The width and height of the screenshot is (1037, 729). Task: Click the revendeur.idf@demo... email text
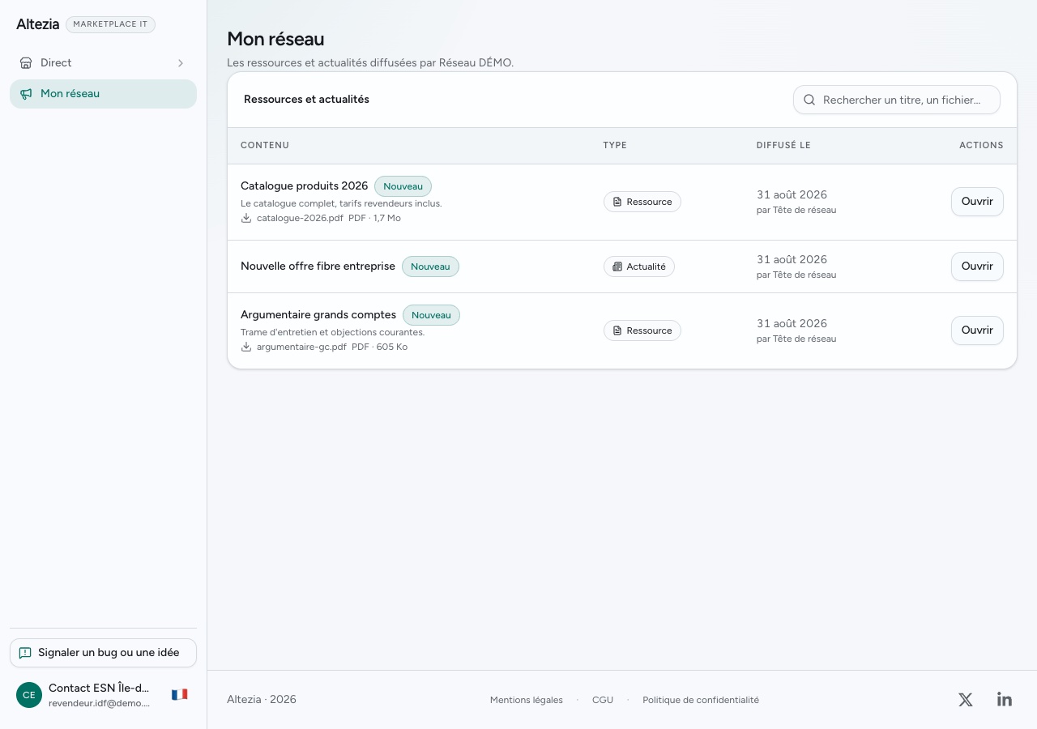[x=99, y=703]
